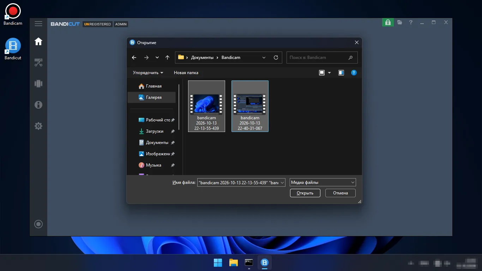Open the Join mode sidebar icon

(x=38, y=84)
